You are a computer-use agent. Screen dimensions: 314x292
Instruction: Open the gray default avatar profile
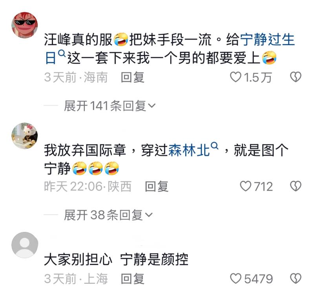pyautogui.click(x=25, y=245)
